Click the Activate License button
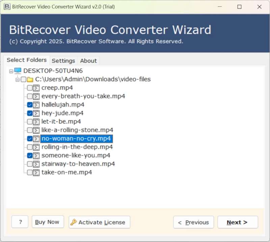Viewport: 270px width, 242px height. (99, 222)
